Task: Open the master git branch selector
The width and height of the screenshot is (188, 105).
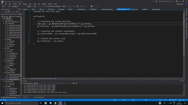Action: [x=182, y=100]
